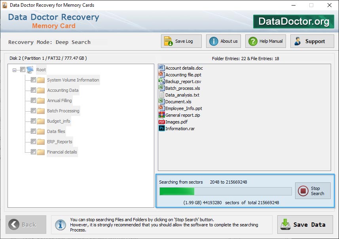Image resolution: width=339 pixels, height=239 pixels.
Task: Click the Ps icon for Information.rar
Action: point(161,129)
